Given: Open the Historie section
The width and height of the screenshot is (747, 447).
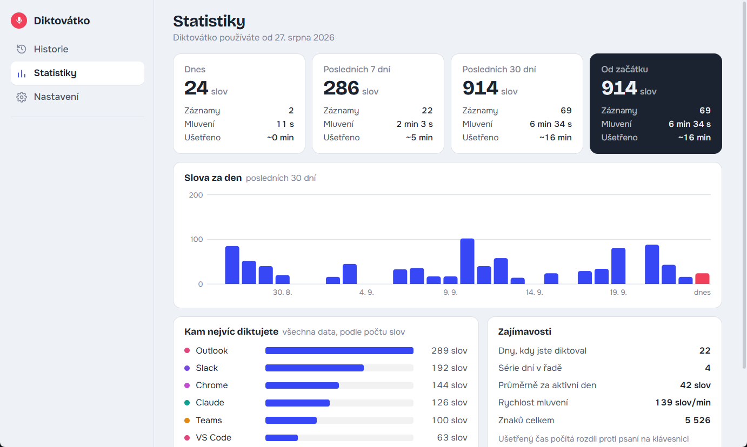Looking at the screenshot, I should [x=77, y=49].
